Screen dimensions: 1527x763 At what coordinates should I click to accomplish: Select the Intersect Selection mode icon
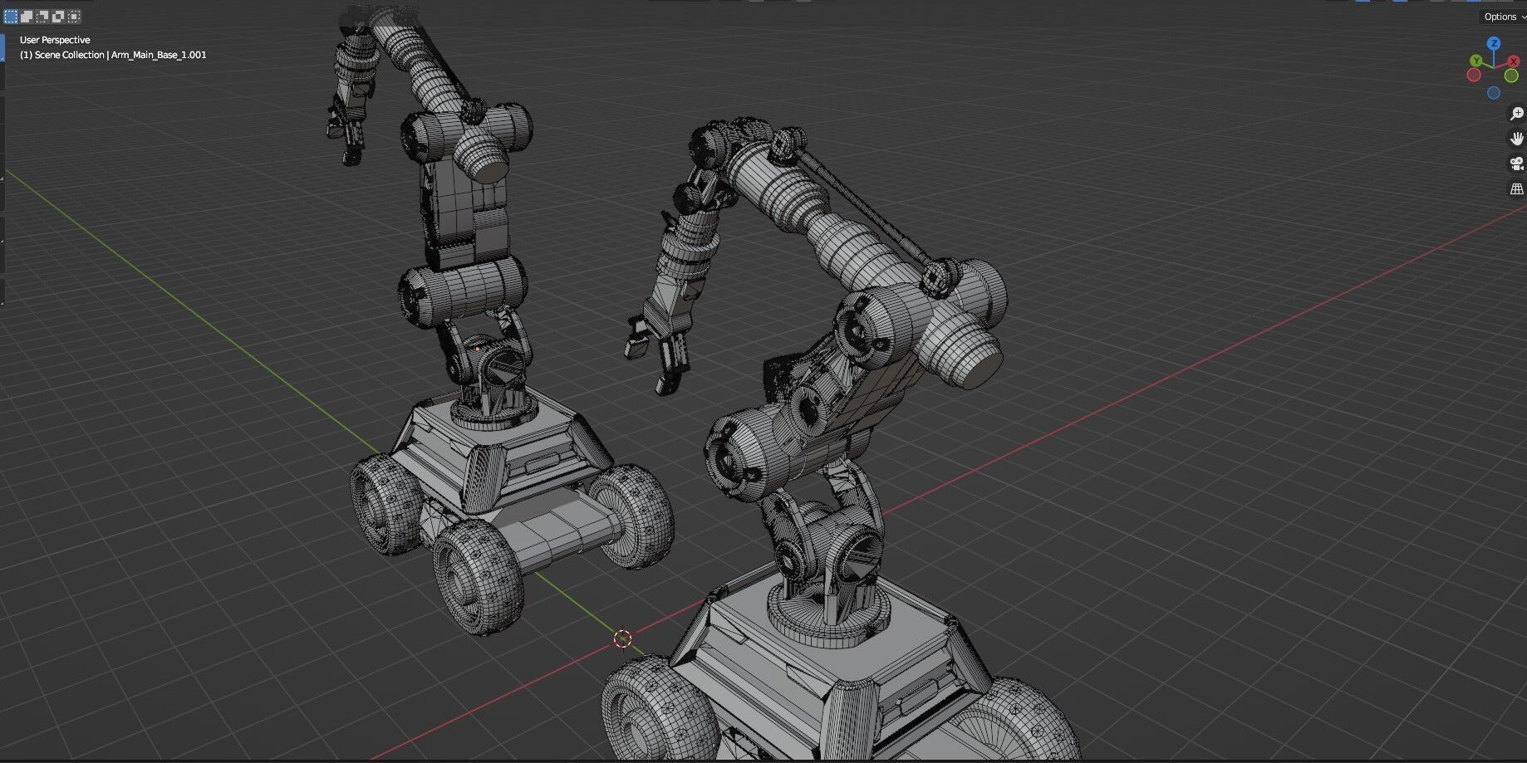(x=74, y=17)
